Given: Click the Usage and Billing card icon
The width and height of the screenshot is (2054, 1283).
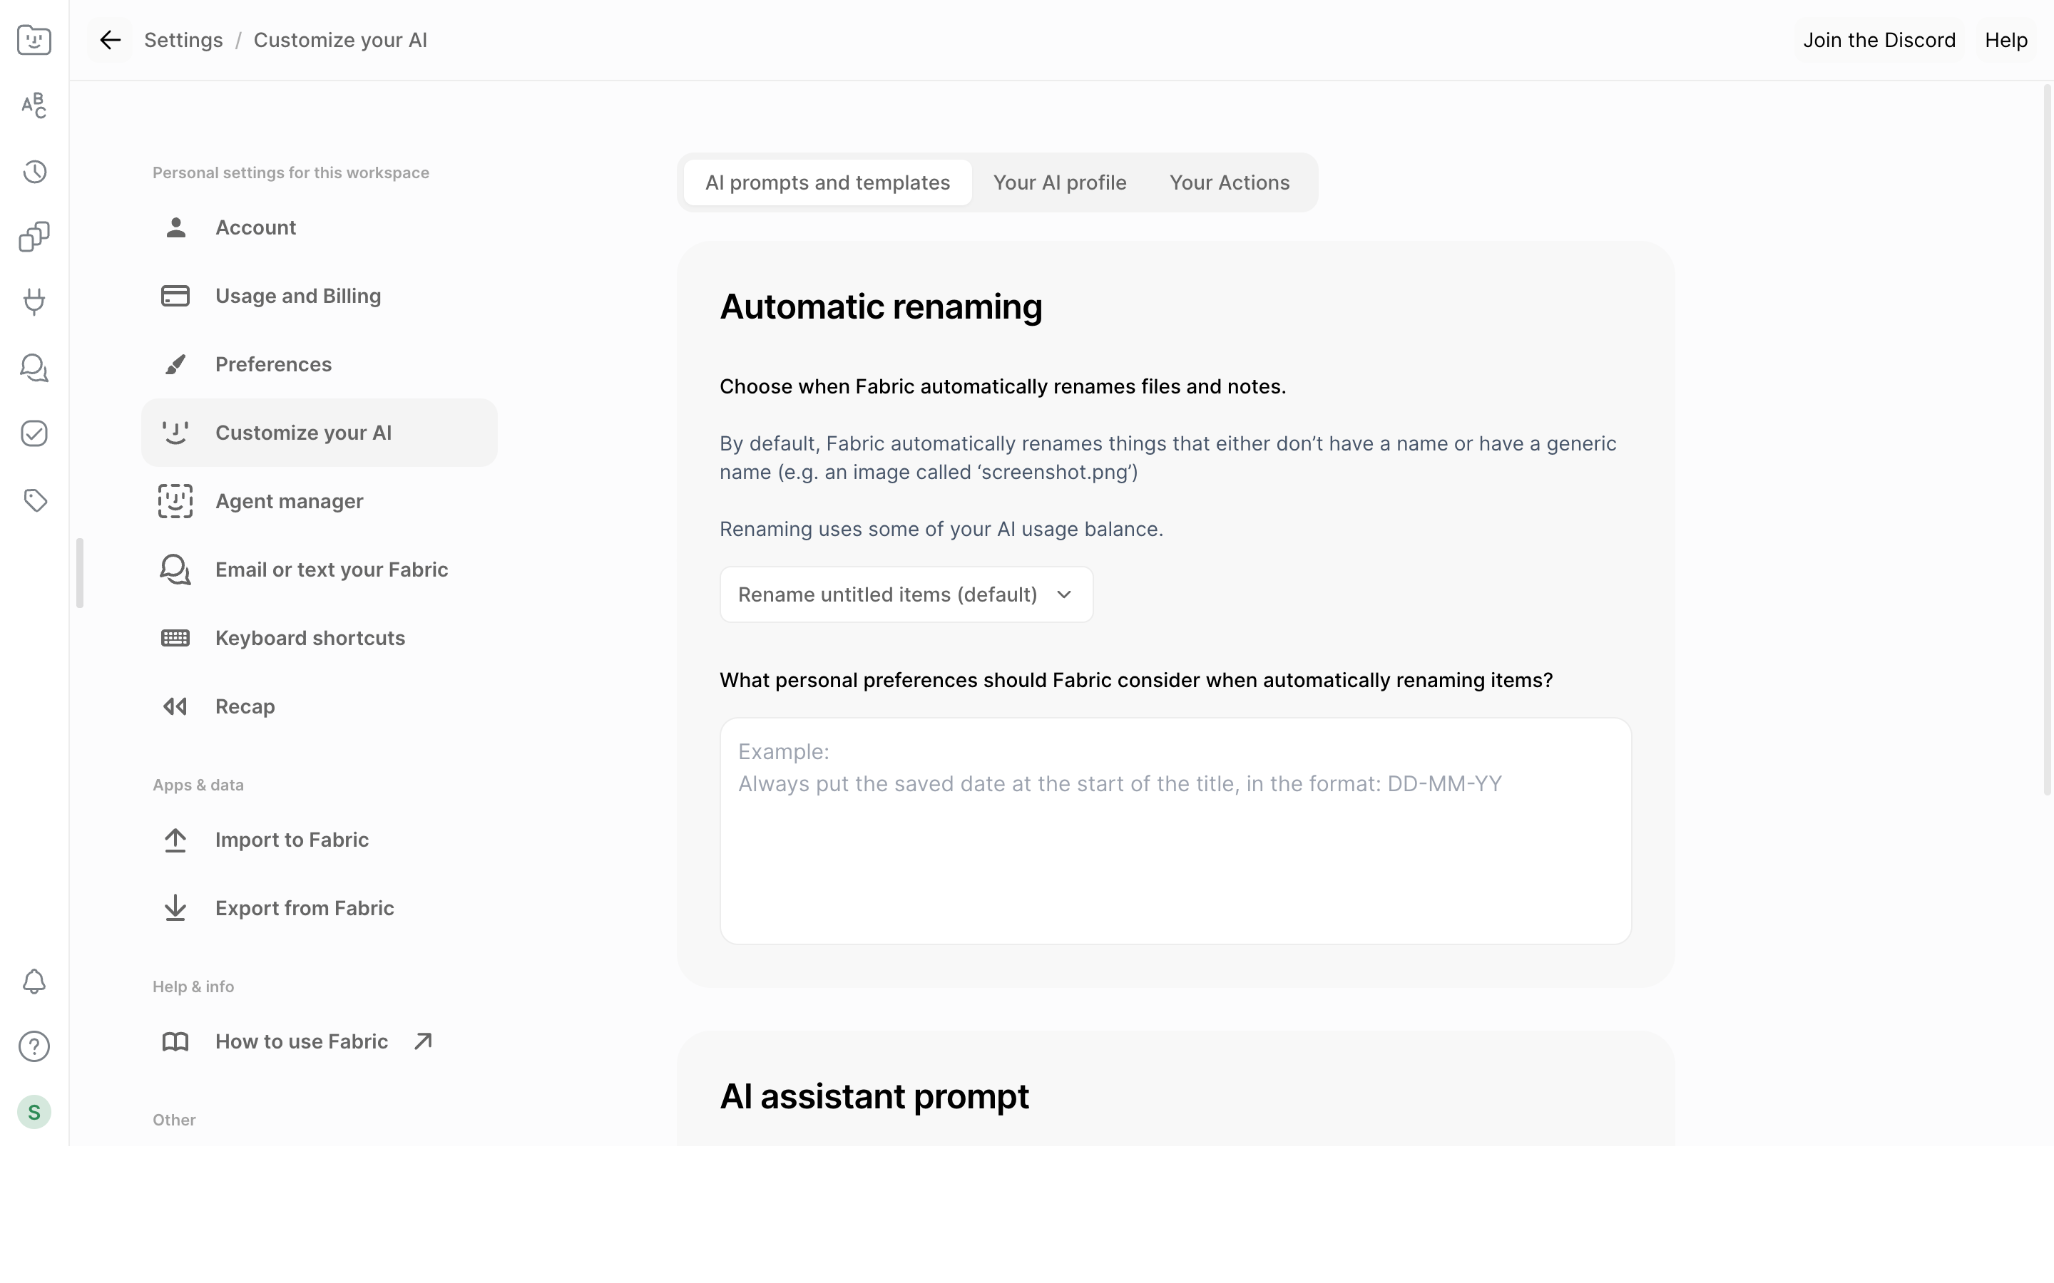Looking at the screenshot, I should 175,295.
